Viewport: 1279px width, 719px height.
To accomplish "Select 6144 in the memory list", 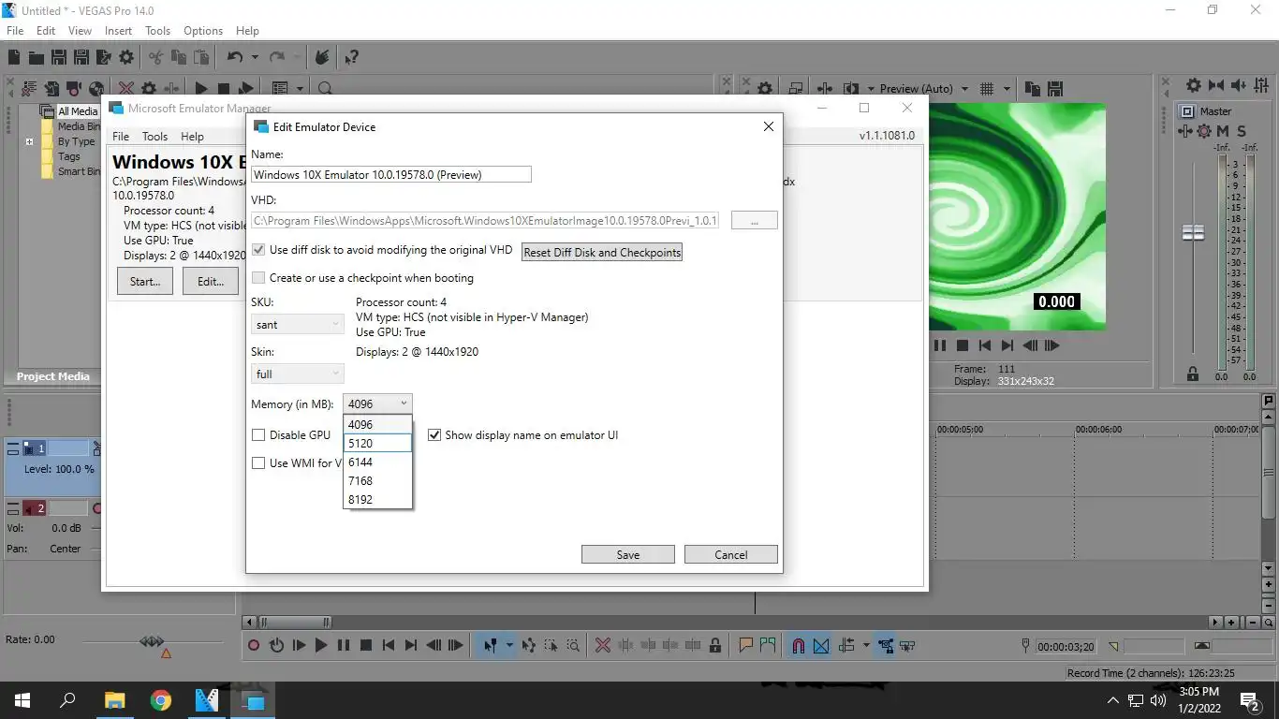I will point(377,462).
